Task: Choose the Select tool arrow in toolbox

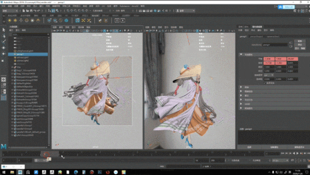Action: point(3,30)
